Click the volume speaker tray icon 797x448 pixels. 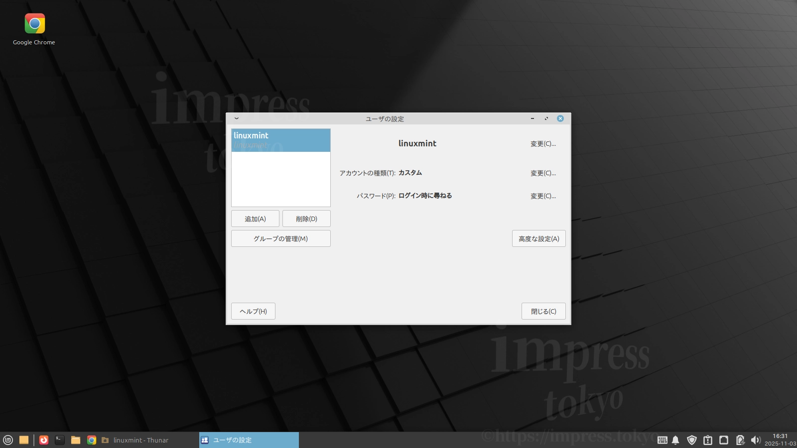coord(756,440)
